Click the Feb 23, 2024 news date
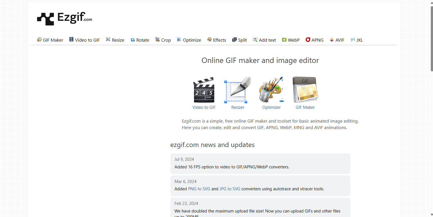The image size is (433, 217). click(186, 204)
